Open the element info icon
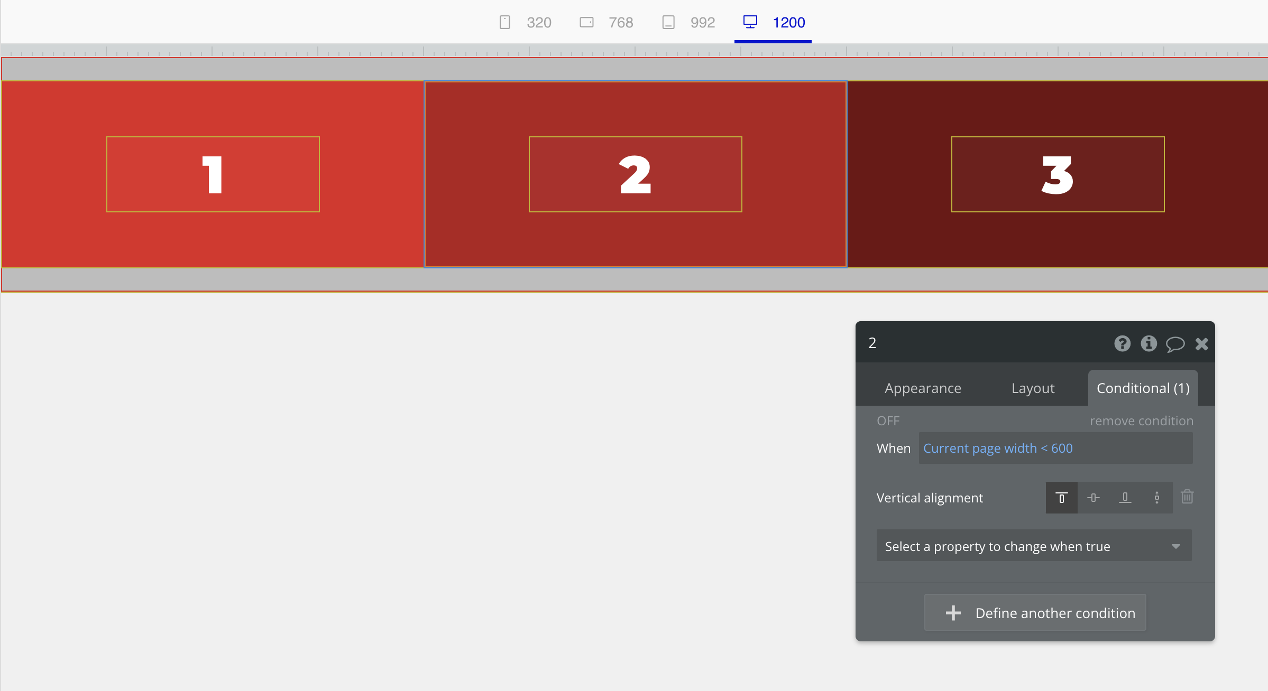 pos(1148,344)
